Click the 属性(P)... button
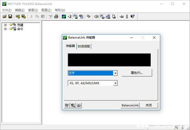 pyautogui.click(x=137, y=73)
